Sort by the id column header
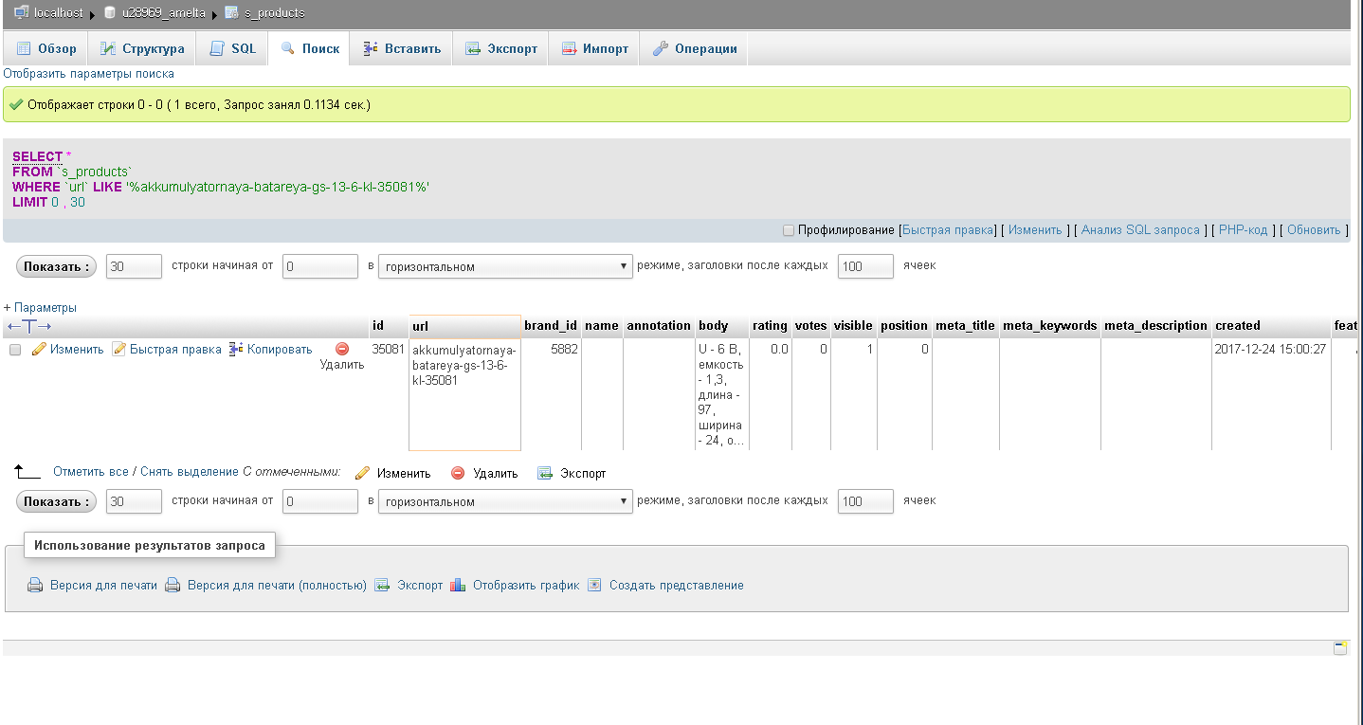 pos(378,325)
